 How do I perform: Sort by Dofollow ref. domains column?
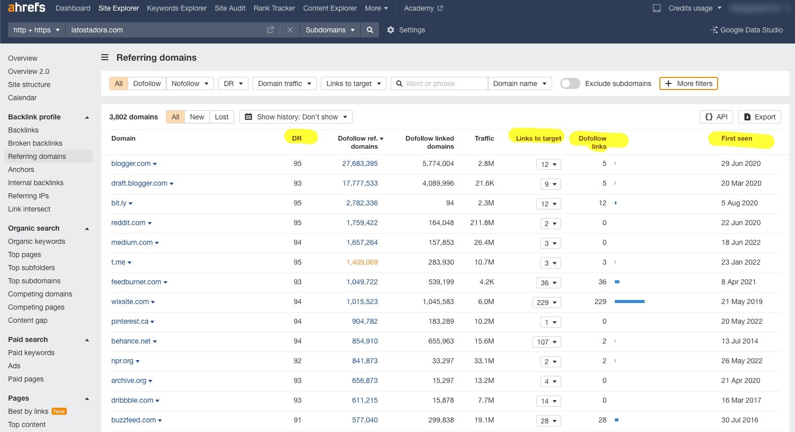coord(360,142)
